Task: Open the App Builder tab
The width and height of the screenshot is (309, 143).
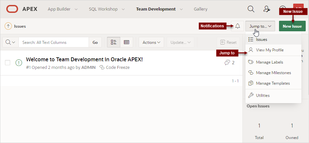Action: (59, 9)
